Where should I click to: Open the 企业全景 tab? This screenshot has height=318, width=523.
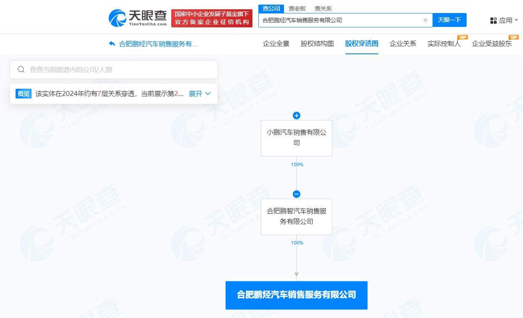(x=276, y=44)
